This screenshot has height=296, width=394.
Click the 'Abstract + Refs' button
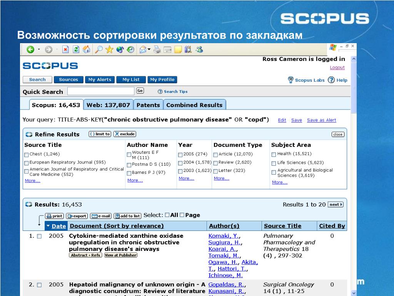click(x=85, y=255)
